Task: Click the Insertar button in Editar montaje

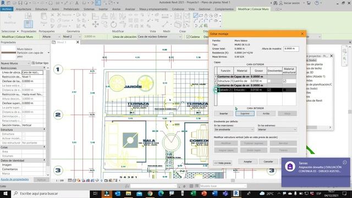Action: [x=224, y=113]
